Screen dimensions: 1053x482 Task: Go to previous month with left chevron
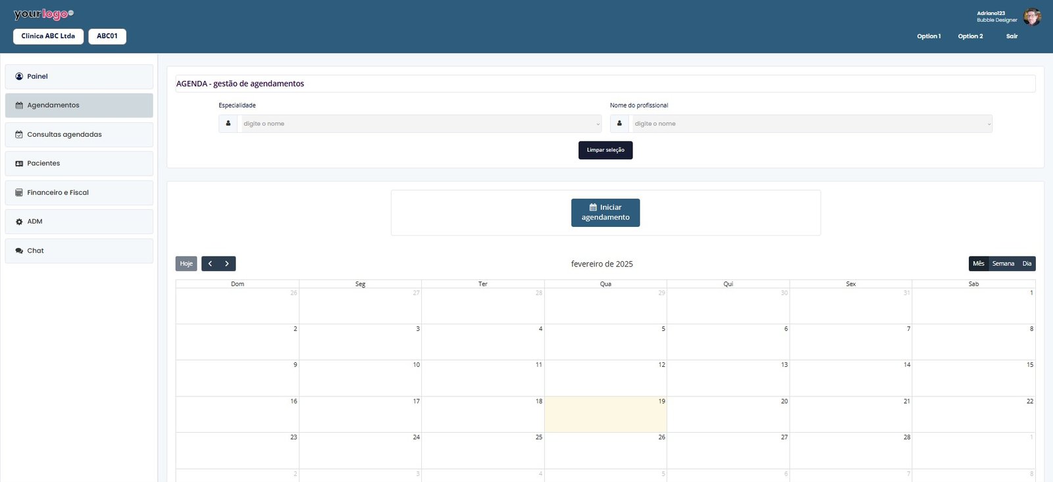(210, 264)
